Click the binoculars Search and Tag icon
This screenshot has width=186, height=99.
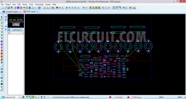[124, 8]
